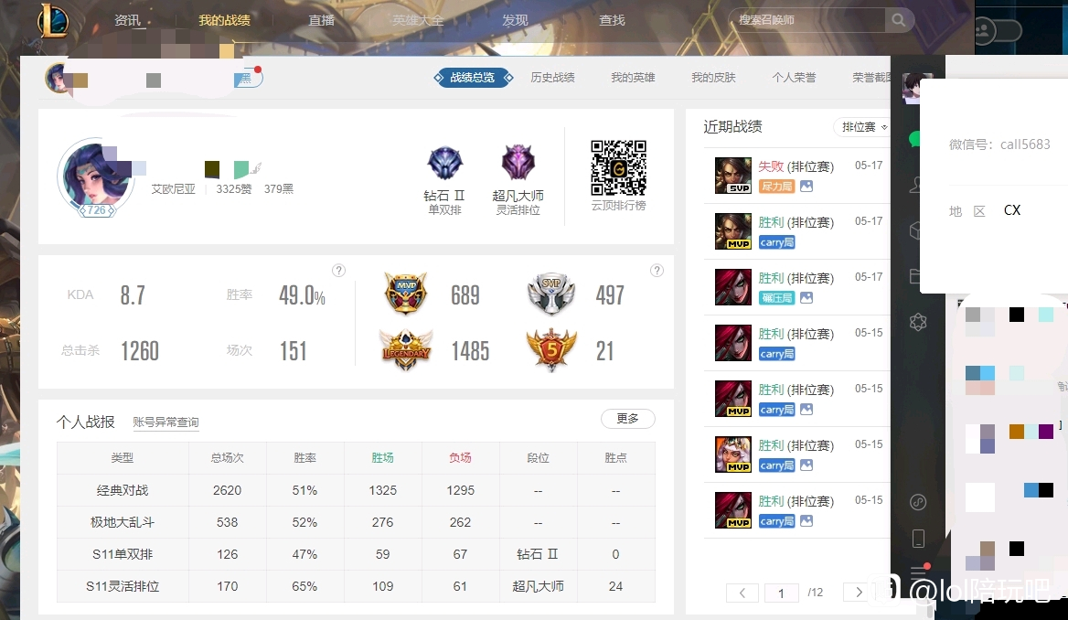Open the 资讯 menu
1068x620 pixels.
(127, 20)
